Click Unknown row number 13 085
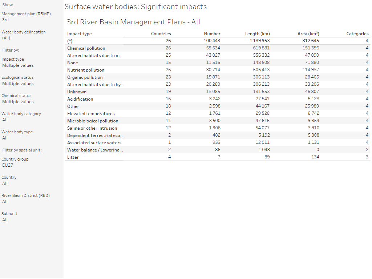The image size is (372, 279). [213, 92]
